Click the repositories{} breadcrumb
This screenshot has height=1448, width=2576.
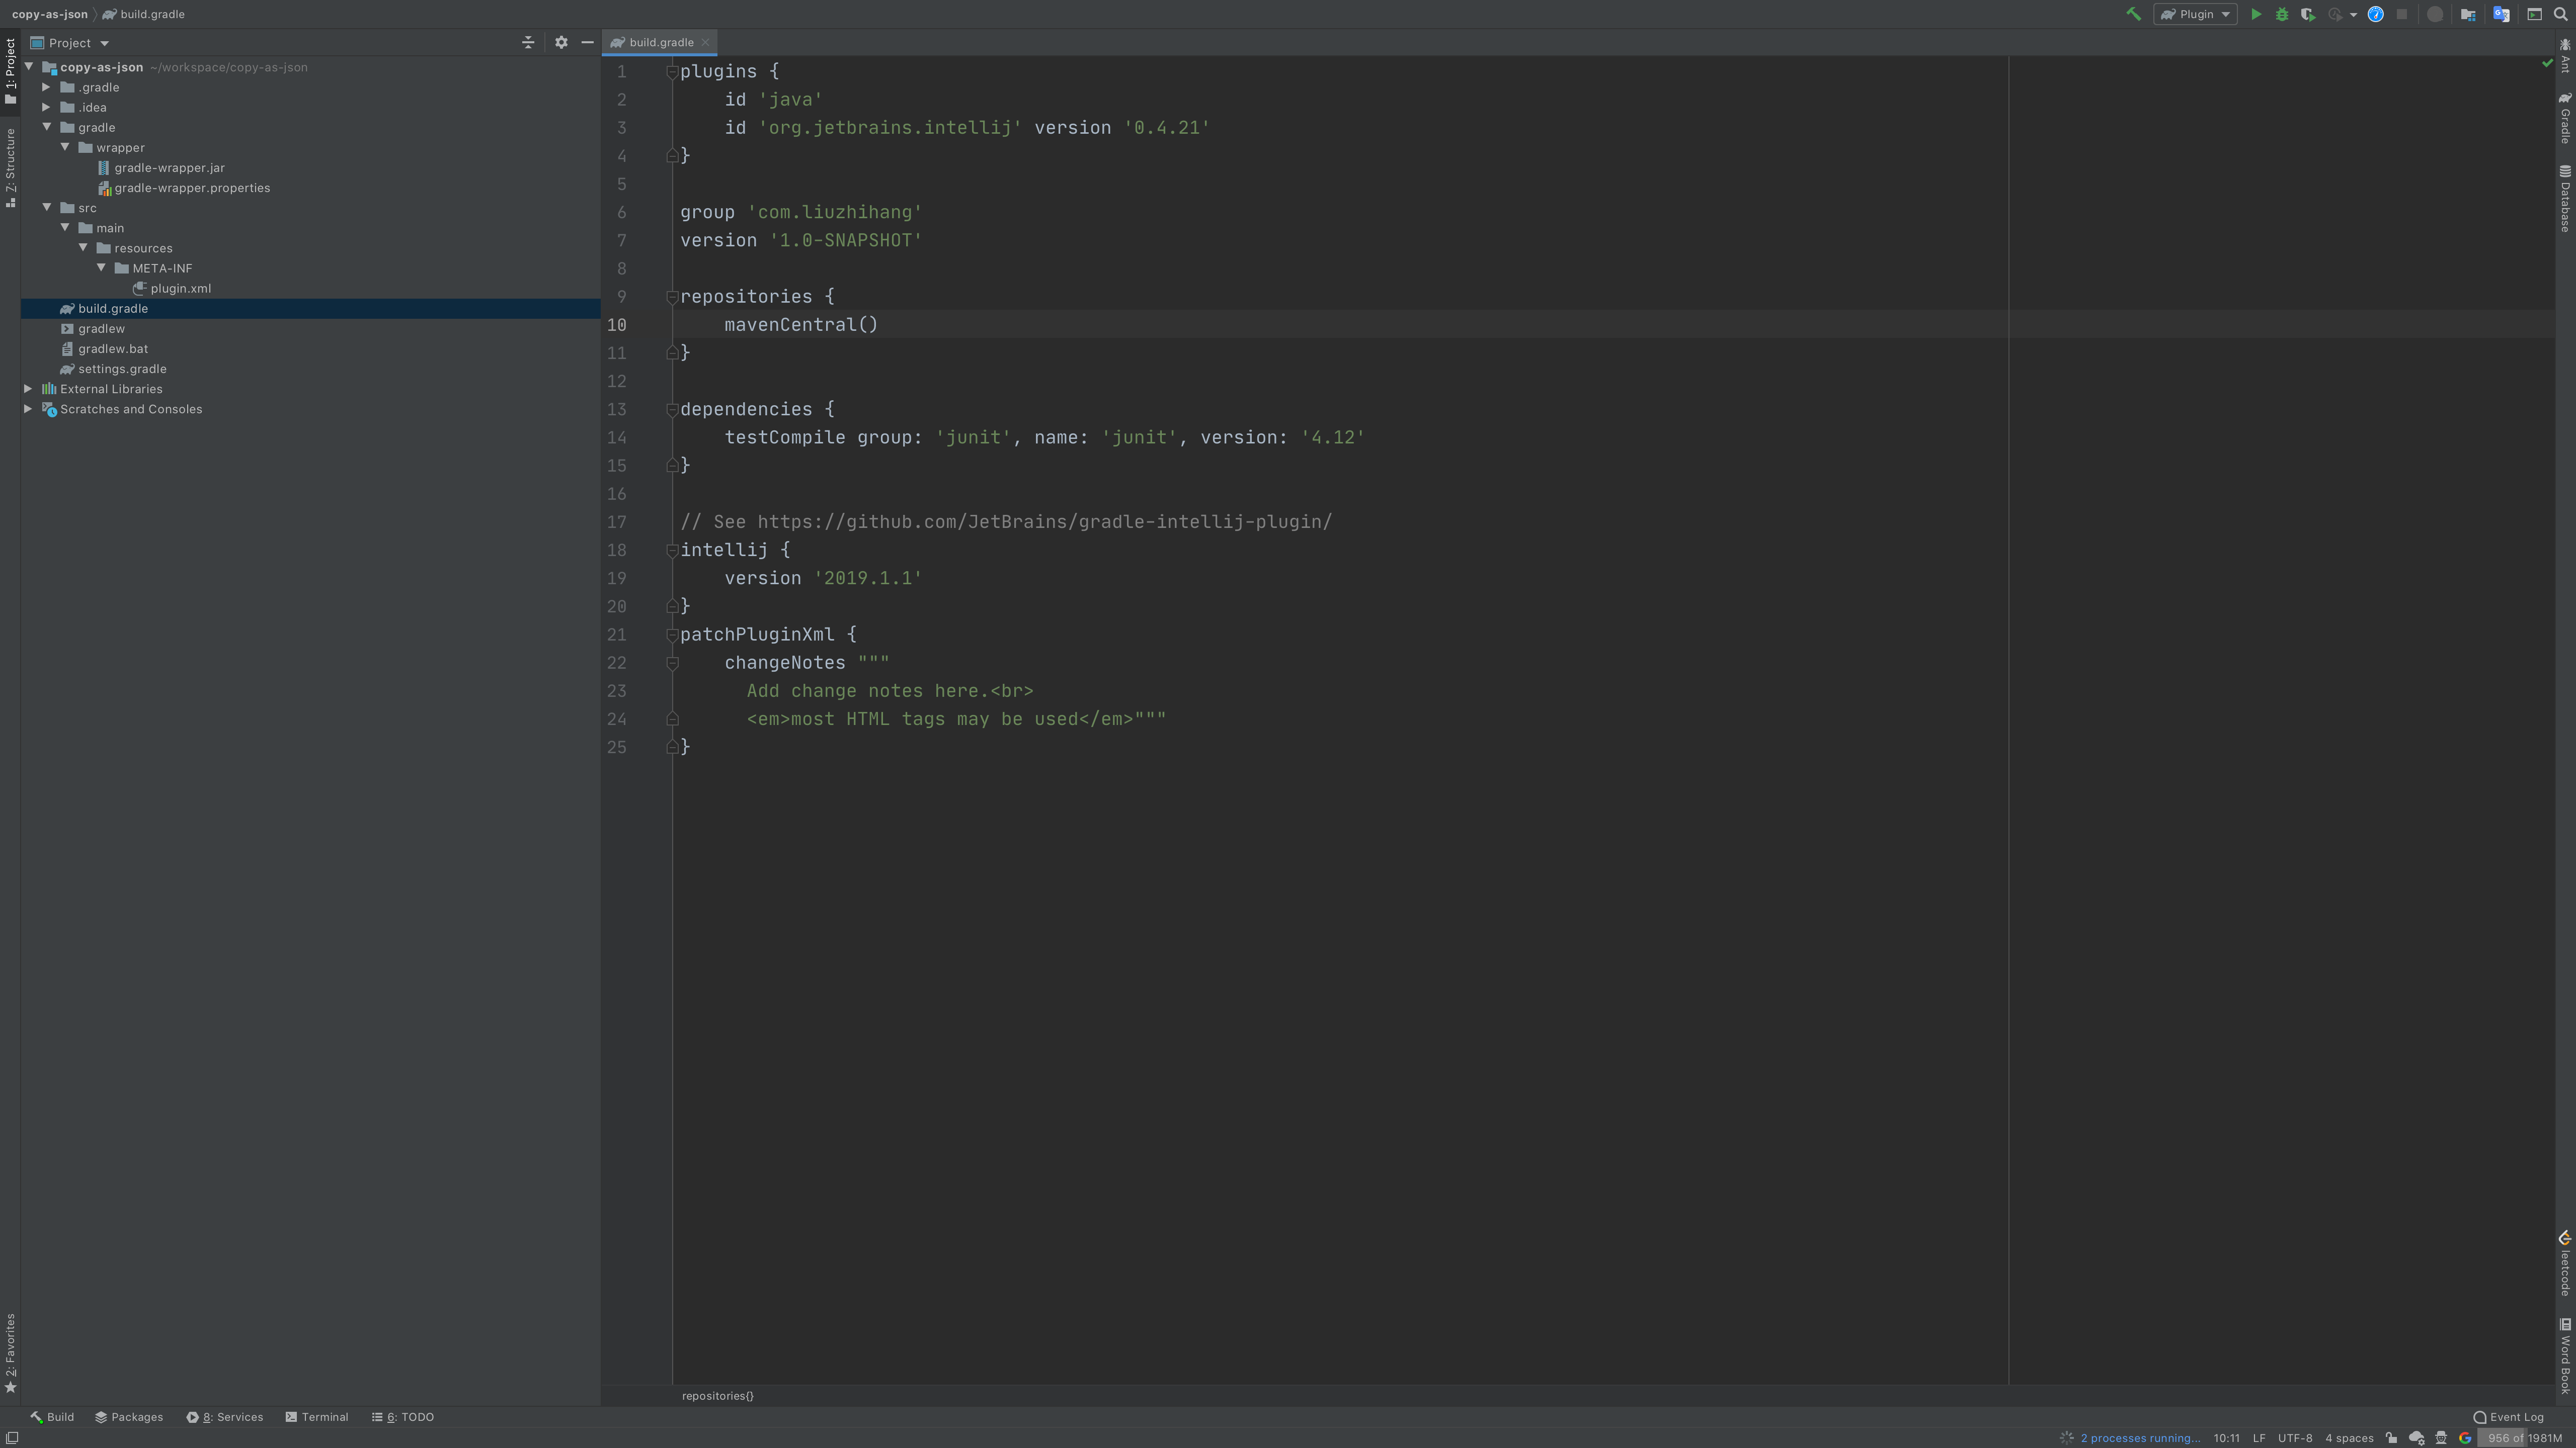click(x=718, y=1396)
